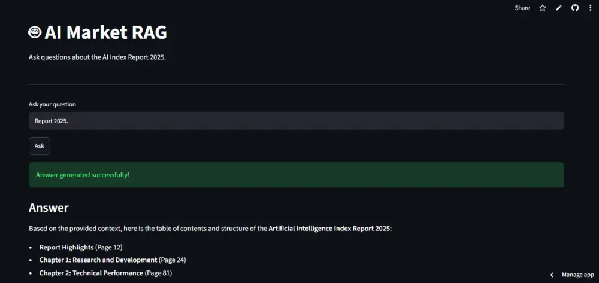
Task: Open the editor via the pencil icon
Action: [559, 8]
